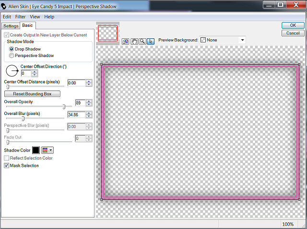307x229 pixels.
Task: Toggle the split preview icon
Action: point(125,41)
